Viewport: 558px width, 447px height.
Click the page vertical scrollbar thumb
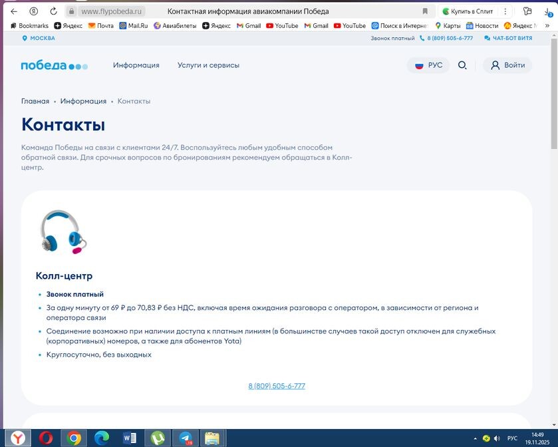[554, 94]
